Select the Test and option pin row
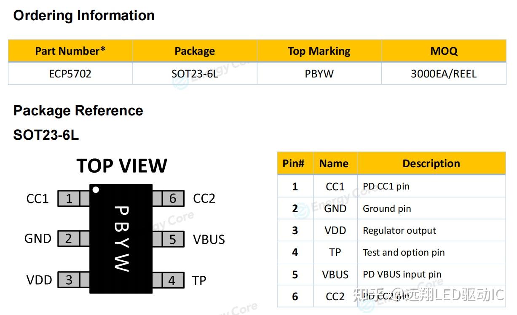Screen dimensions: 517x315 tap(391, 252)
